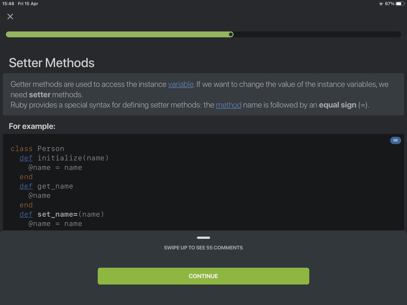Tap the comments sheet drag handle
The image size is (407, 305).
point(203,238)
